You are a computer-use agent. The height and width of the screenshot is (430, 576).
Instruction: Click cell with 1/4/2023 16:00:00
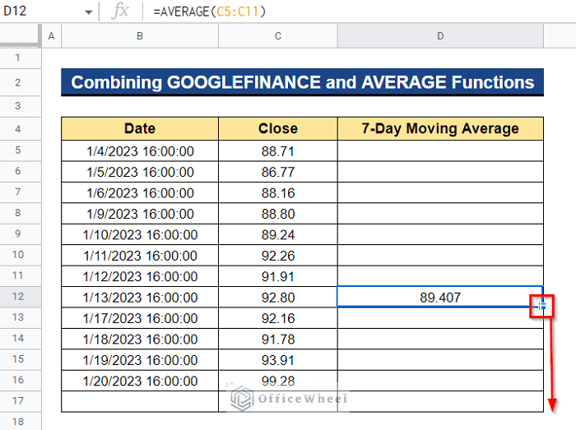tap(140, 150)
